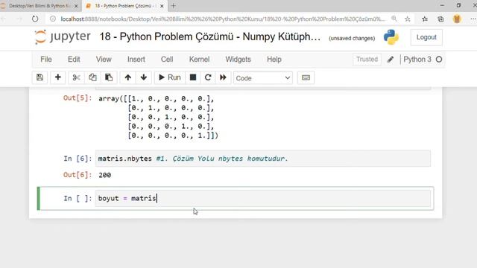Restart the kernel with the circular arrow
The height and width of the screenshot is (268, 477).
pyautogui.click(x=208, y=77)
